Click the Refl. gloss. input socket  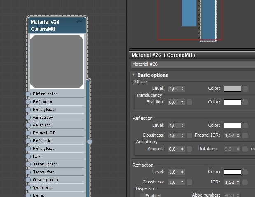coord(28,110)
